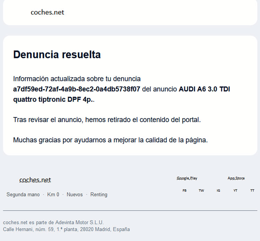Go to Renting section
Image resolution: width=260 pixels, height=241 pixels.
(x=99, y=194)
